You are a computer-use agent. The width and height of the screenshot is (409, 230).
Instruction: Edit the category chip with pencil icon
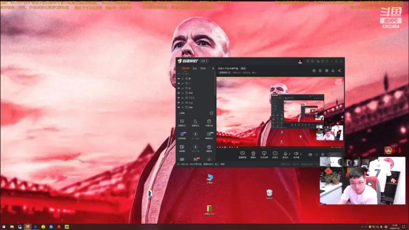point(224,73)
